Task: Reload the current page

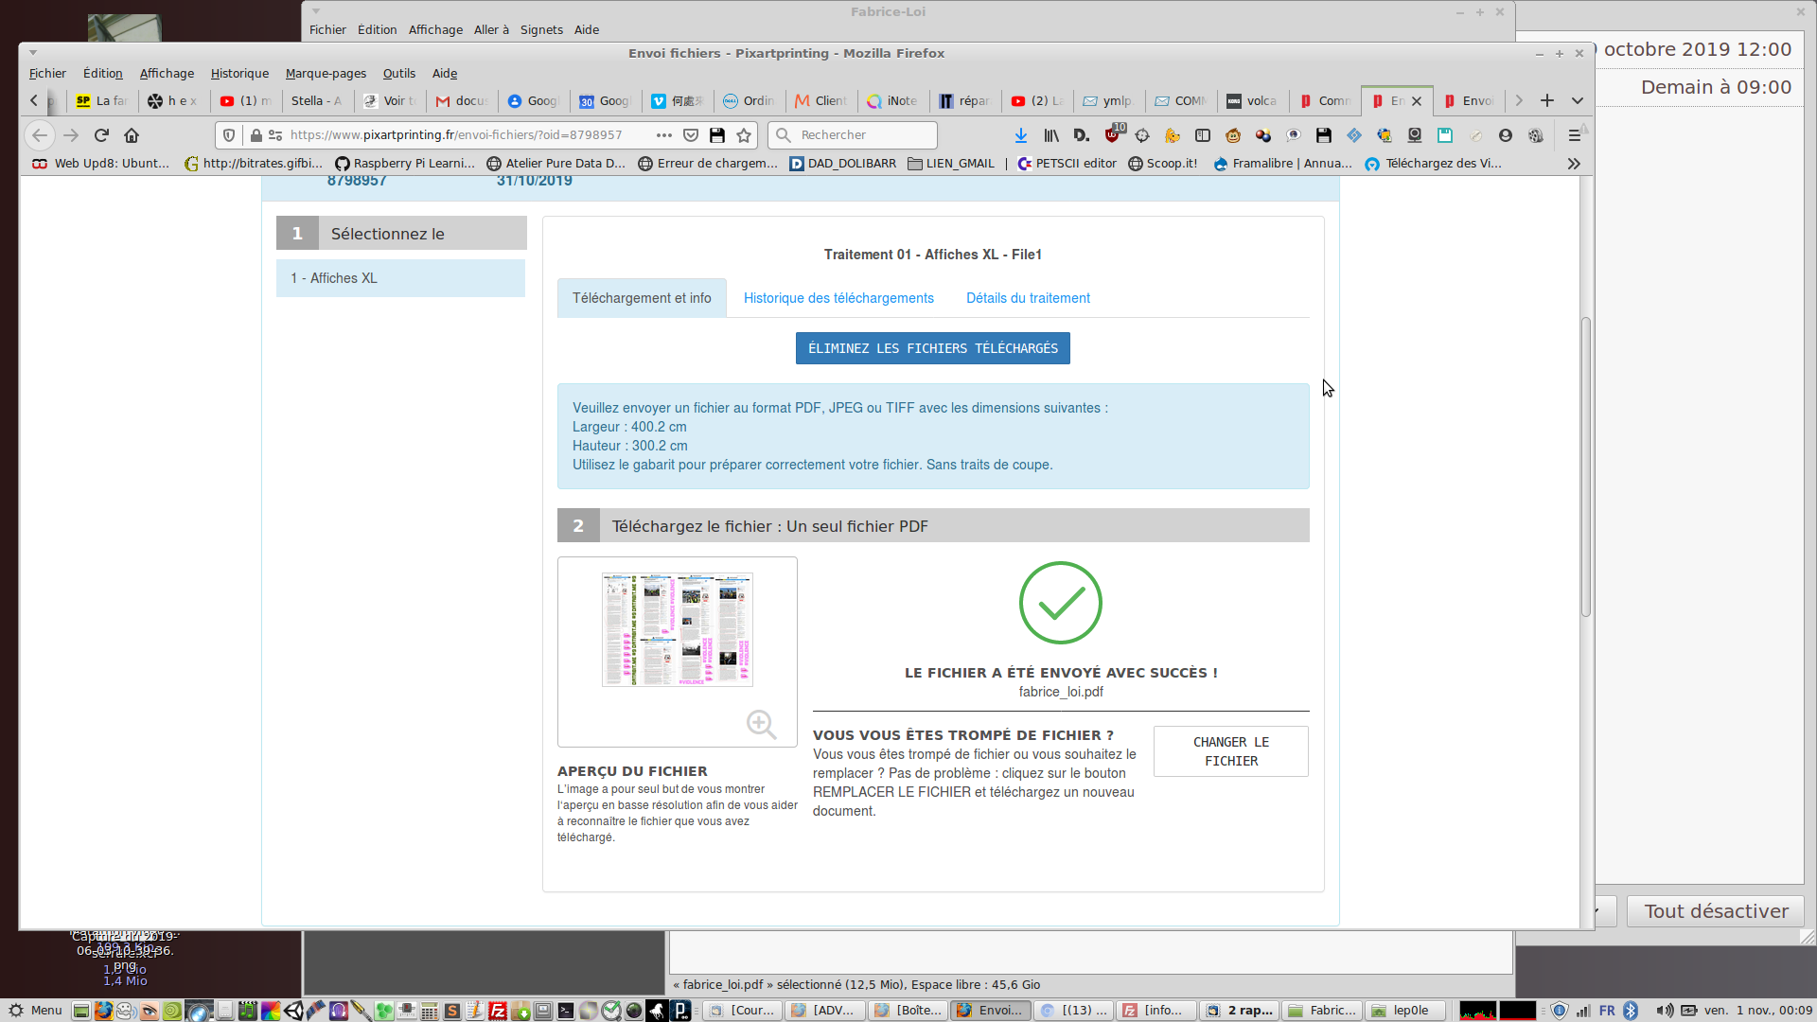Action: (x=101, y=135)
